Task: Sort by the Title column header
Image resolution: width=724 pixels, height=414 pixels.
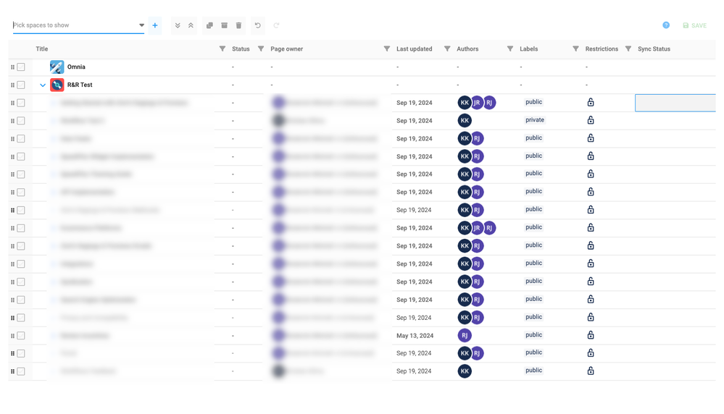Action: (x=42, y=49)
